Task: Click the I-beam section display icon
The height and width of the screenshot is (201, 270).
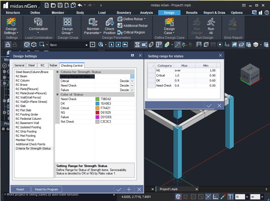Action: coord(137,45)
